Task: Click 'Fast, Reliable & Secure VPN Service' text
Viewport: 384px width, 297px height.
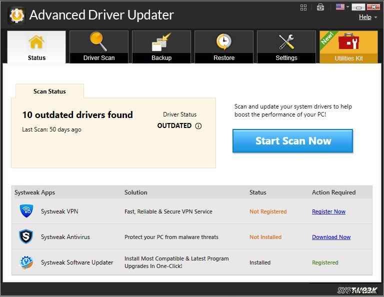Action: (x=168, y=211)
